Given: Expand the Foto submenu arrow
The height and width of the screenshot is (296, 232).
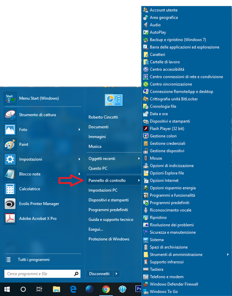Looking at the screenshot, I should [80, 129].
